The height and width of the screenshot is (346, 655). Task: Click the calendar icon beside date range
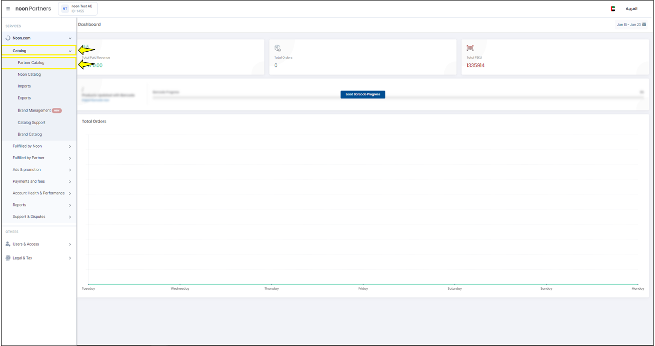tap(644, 25)
